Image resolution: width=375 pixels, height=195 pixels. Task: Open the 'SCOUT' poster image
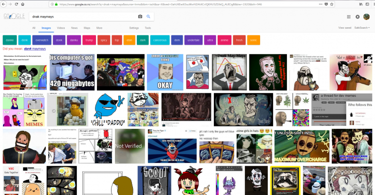coord(154,180)
